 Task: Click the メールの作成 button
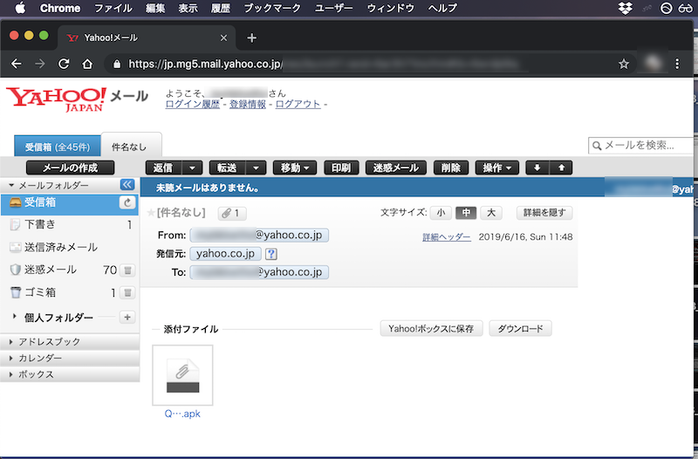point(70,168)
